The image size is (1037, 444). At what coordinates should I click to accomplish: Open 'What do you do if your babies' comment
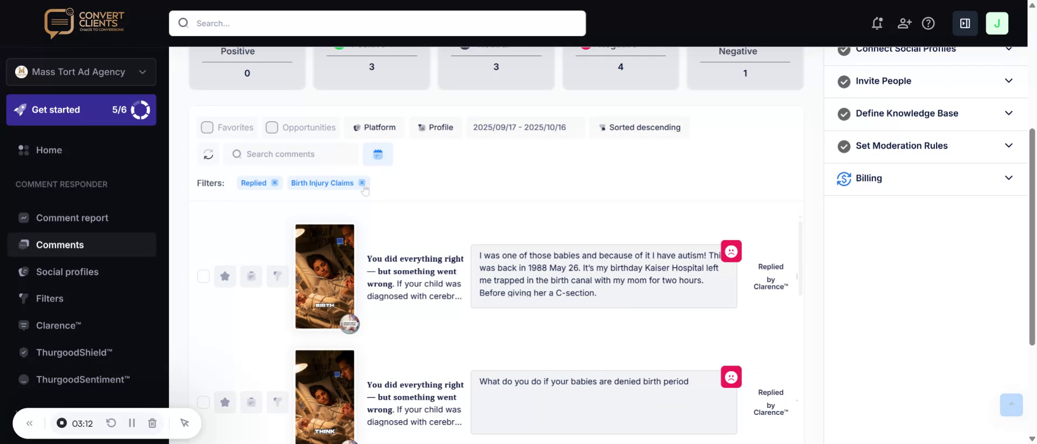(603, 402)
